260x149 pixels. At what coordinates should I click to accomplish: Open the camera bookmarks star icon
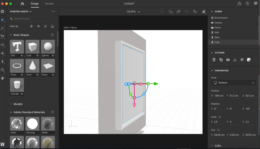click(195, 11)
